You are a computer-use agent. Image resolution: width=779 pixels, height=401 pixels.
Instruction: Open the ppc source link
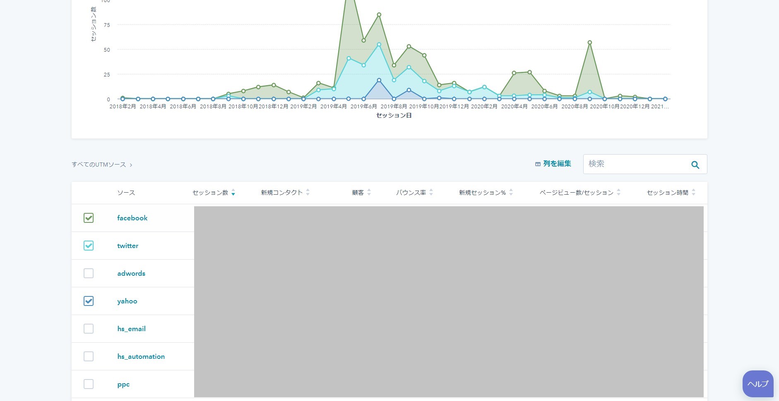123,384
